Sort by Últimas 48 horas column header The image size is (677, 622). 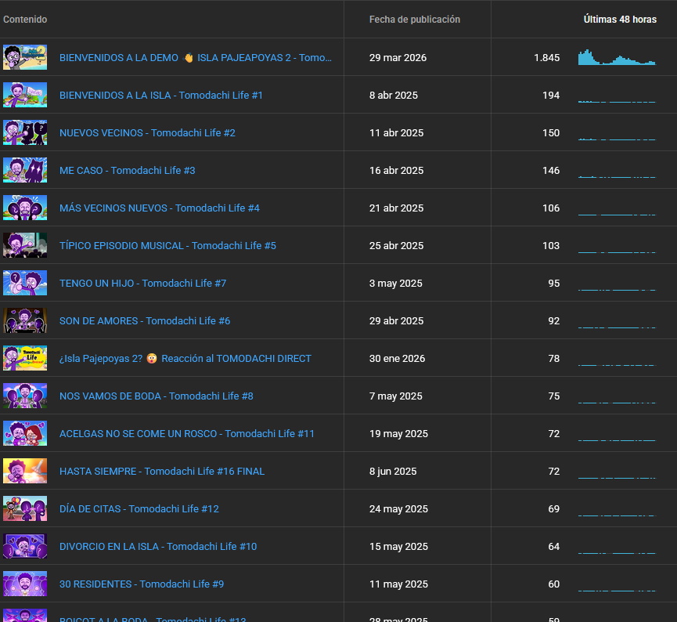pyautogui.click(x=620, y=20)
